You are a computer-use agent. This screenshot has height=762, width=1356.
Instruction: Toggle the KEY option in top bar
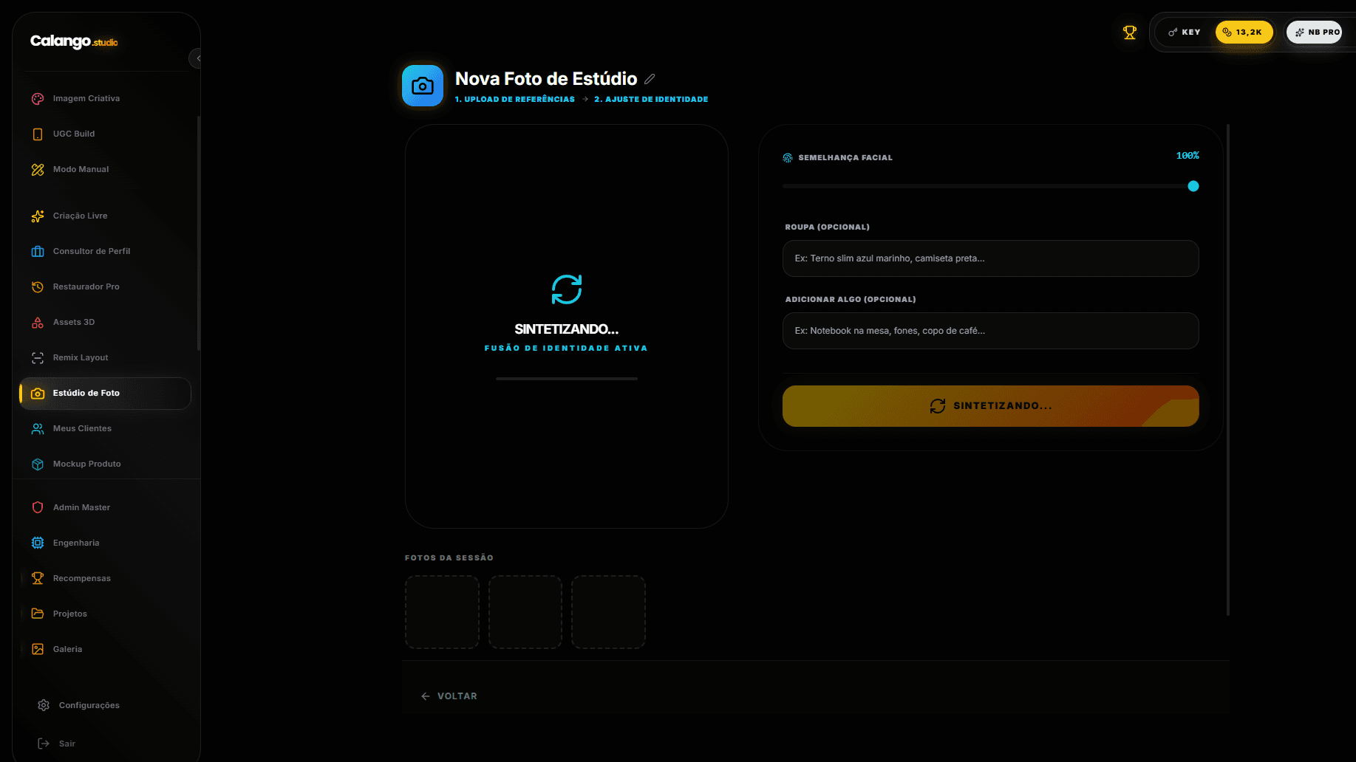[1185, 32]
